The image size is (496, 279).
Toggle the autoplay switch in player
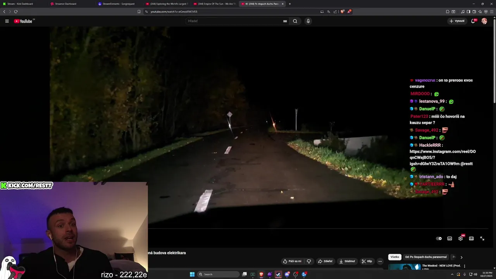(439, 239)
